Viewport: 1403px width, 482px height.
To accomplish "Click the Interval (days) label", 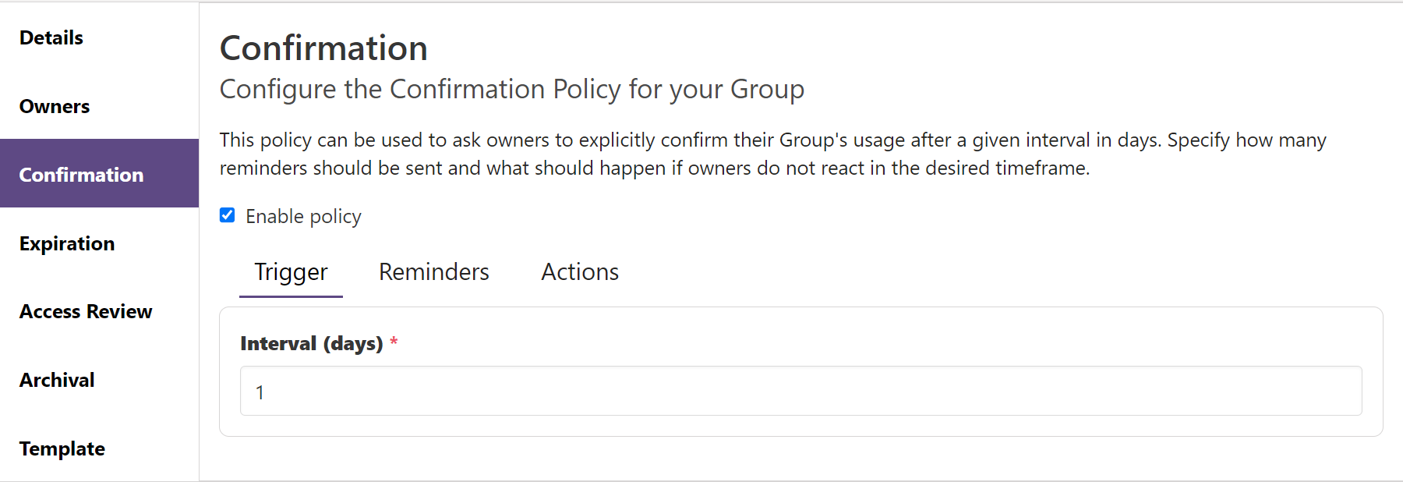I will coord(312,343).
